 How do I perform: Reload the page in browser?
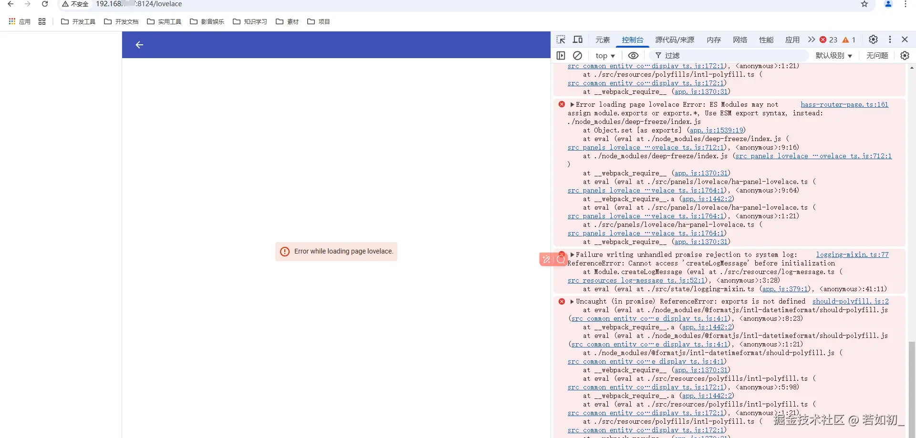45,4
